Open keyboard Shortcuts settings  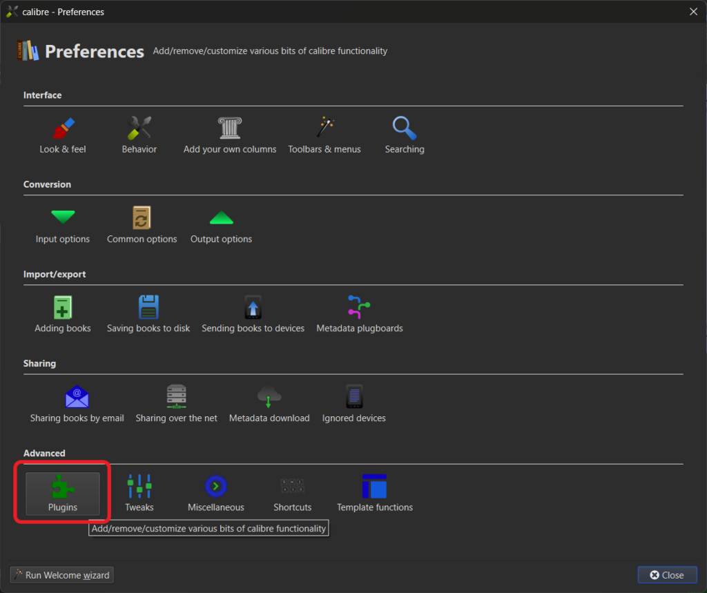[x=292, y=494]
